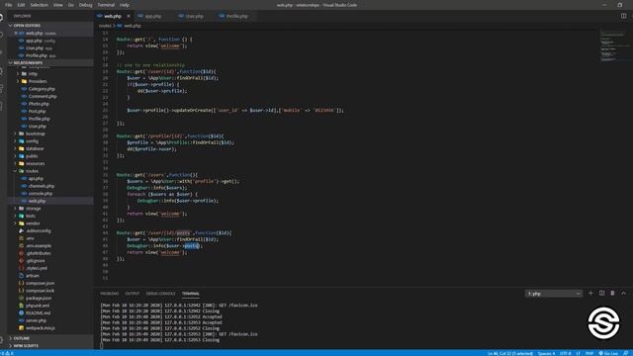633x356 pixels.
Task: Switch to the Problems panel tab
Action: point(109,294)
